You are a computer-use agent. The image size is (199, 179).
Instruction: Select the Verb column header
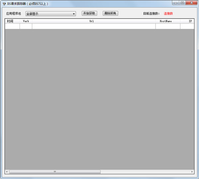click(26, 21)
